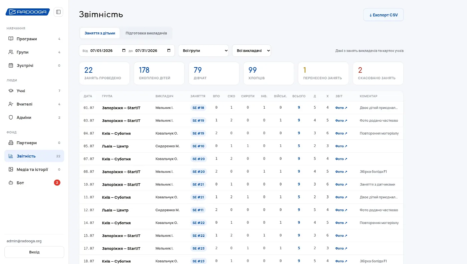Screen dimensions: 467x264
Task: Collapse sidebar with the panel toggle icon
Action: 58,12
